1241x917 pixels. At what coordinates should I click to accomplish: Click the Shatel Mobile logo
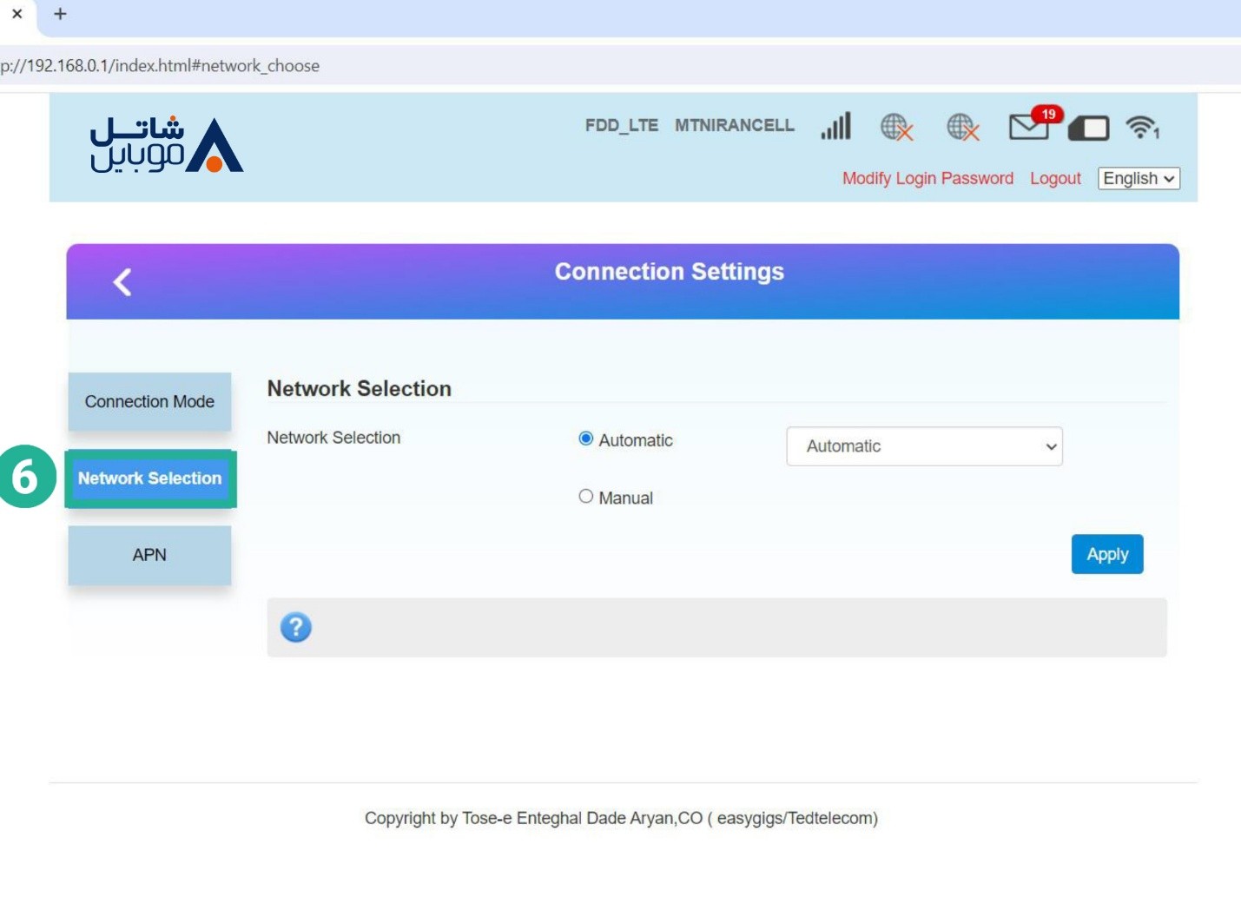pyautogui.click(x=167, y=144)
